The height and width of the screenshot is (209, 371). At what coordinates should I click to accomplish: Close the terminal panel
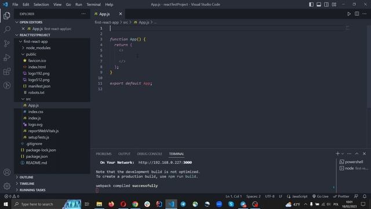365,154
